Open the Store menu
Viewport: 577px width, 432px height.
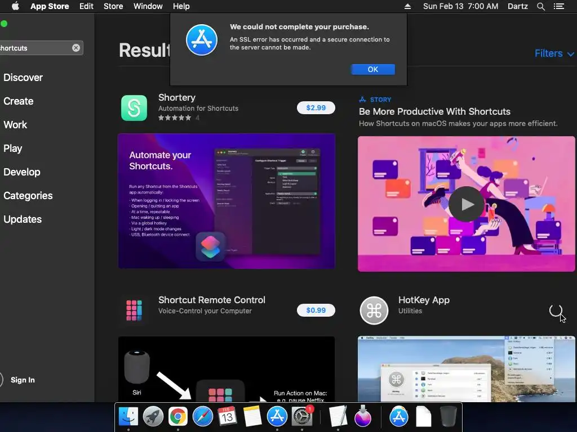(x=113, y=6)
